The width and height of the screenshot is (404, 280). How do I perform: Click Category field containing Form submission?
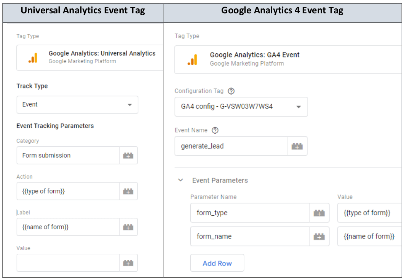tap(68, 155)
